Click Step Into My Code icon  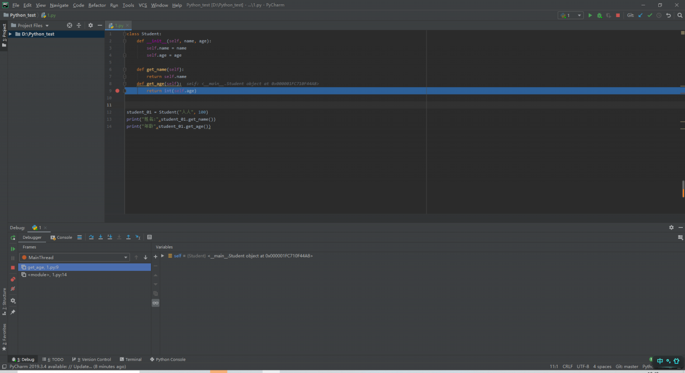point(110,237)
